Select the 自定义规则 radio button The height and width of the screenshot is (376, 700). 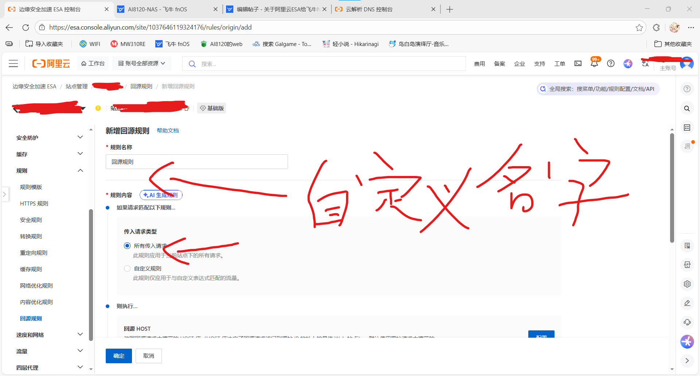pos(127,268)
